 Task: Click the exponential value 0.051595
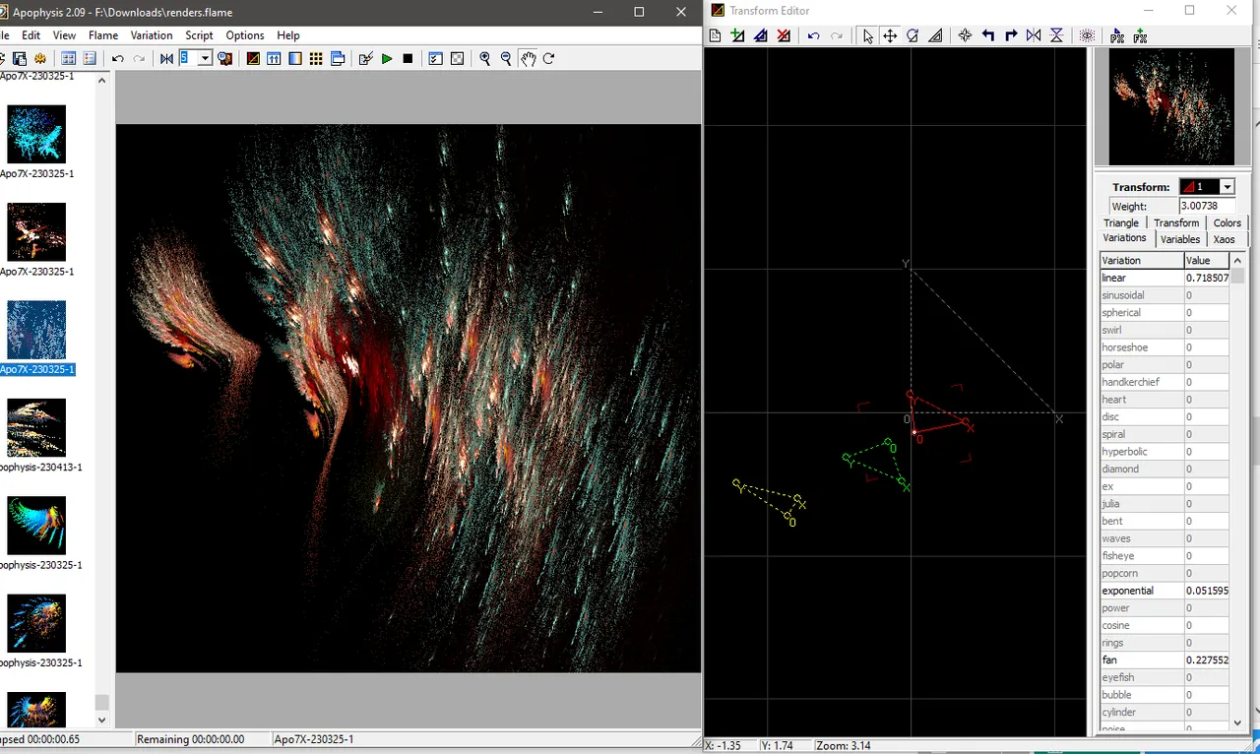click(x=1206, y=591)
